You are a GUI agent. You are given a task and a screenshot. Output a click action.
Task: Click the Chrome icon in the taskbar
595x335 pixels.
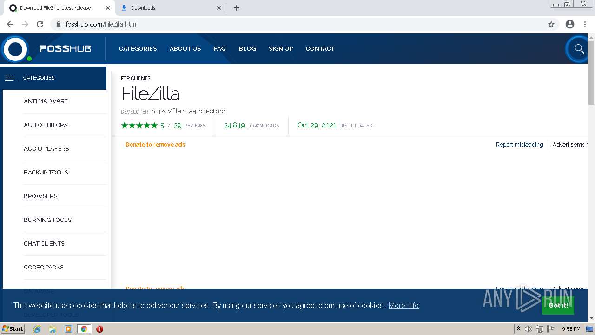pos(84,329)
